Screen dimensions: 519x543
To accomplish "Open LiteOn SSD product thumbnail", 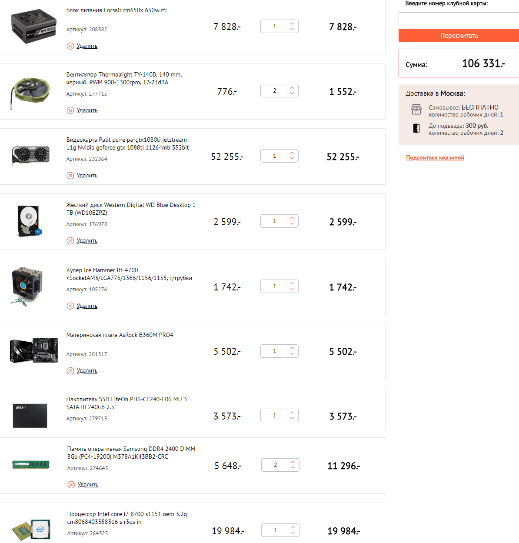I will (30, 415).
